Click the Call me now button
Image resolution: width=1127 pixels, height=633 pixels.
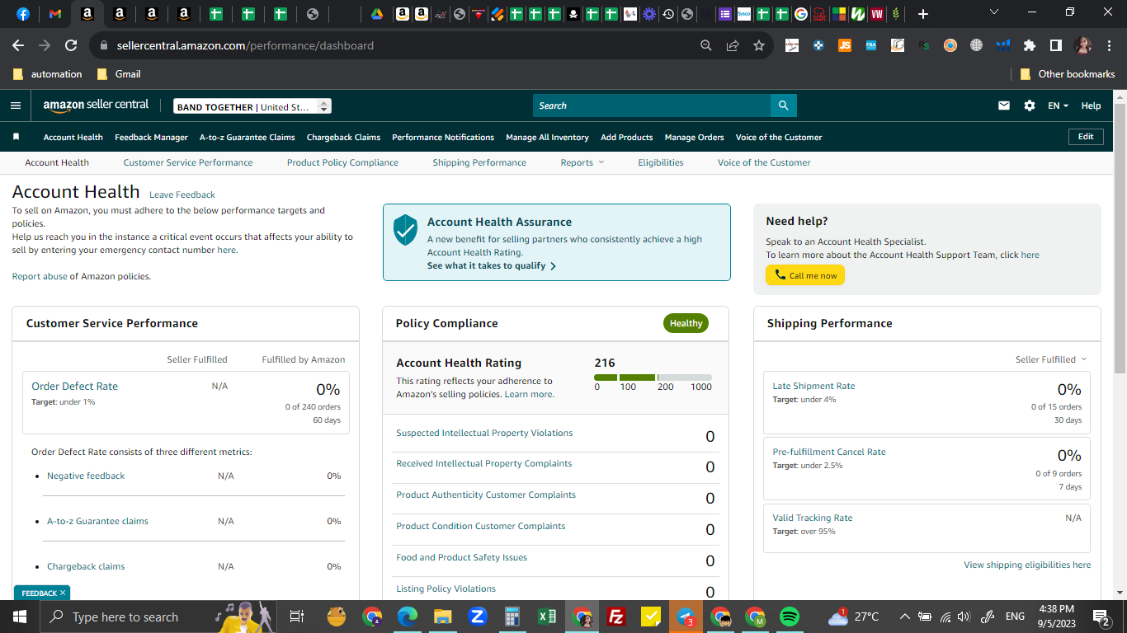(x=805, y=275)
